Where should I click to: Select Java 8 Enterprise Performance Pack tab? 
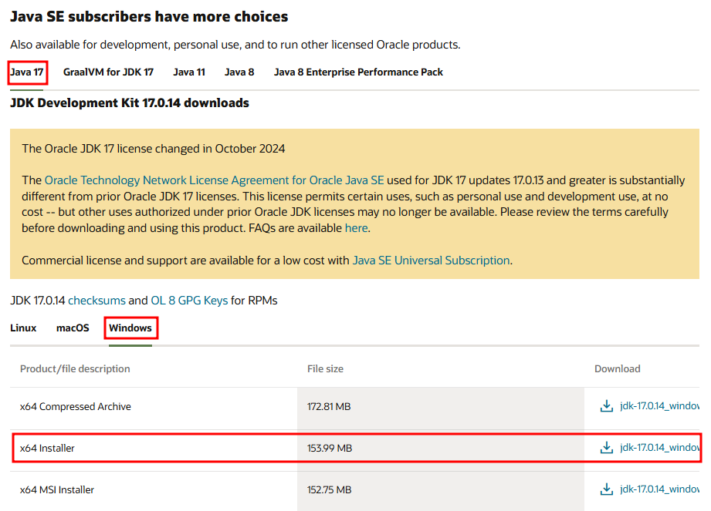(x=358, y=72)
